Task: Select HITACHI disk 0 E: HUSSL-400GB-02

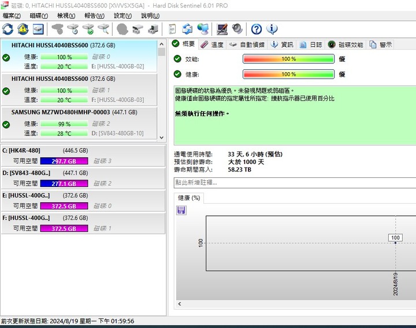Action: tap(79, 55)
